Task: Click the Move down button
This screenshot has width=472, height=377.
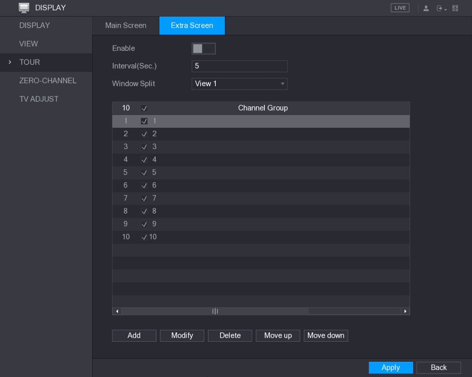Action: 326,335
